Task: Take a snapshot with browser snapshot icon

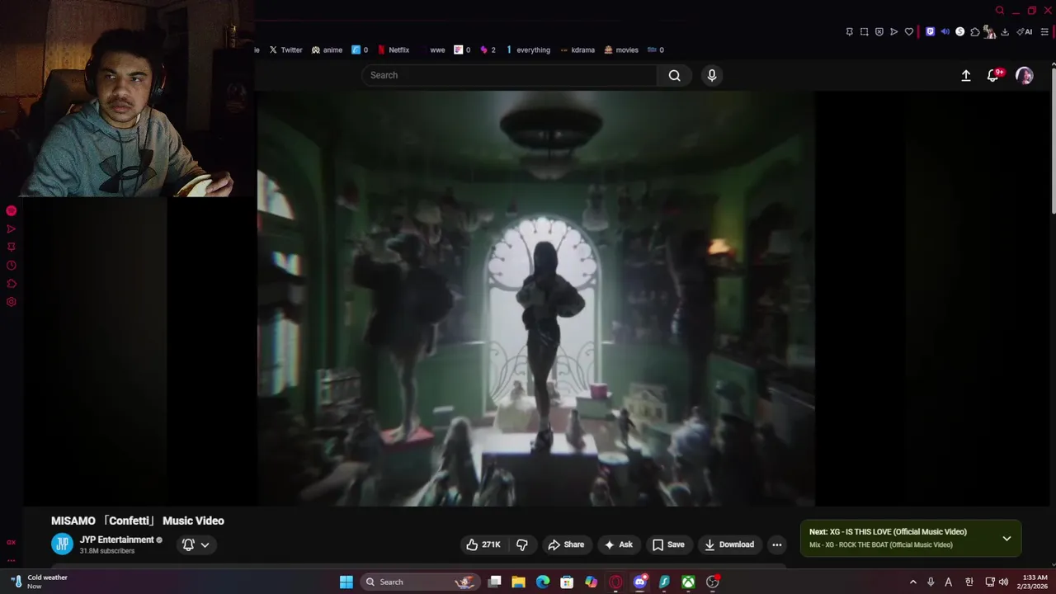Action: tap(864, 32)
